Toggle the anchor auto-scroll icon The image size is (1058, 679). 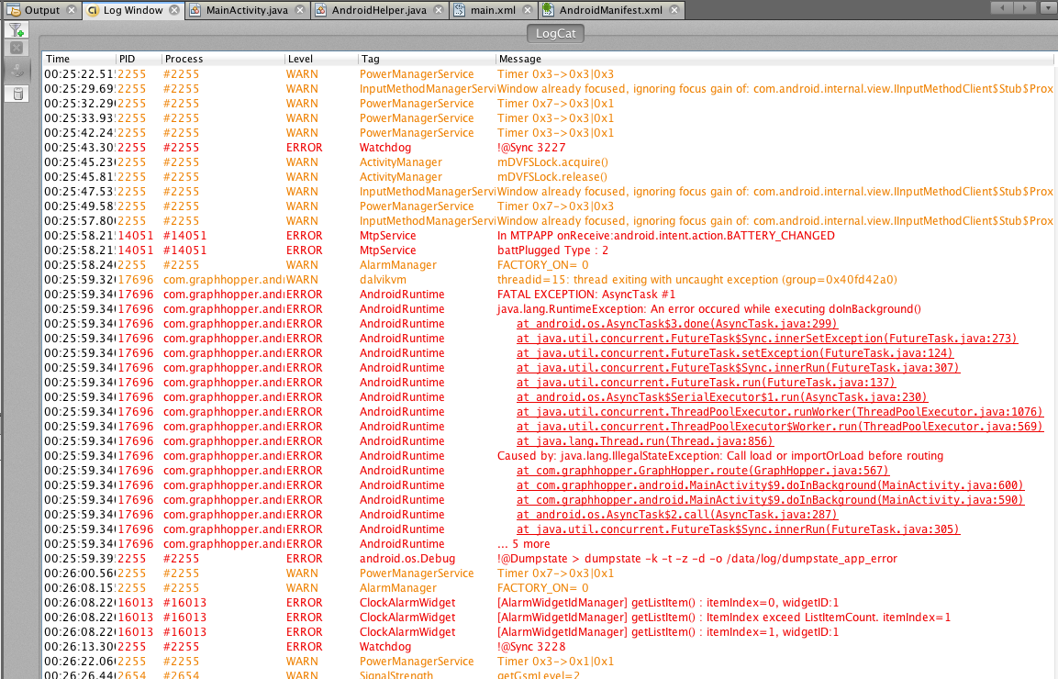[x=17, y=71]
